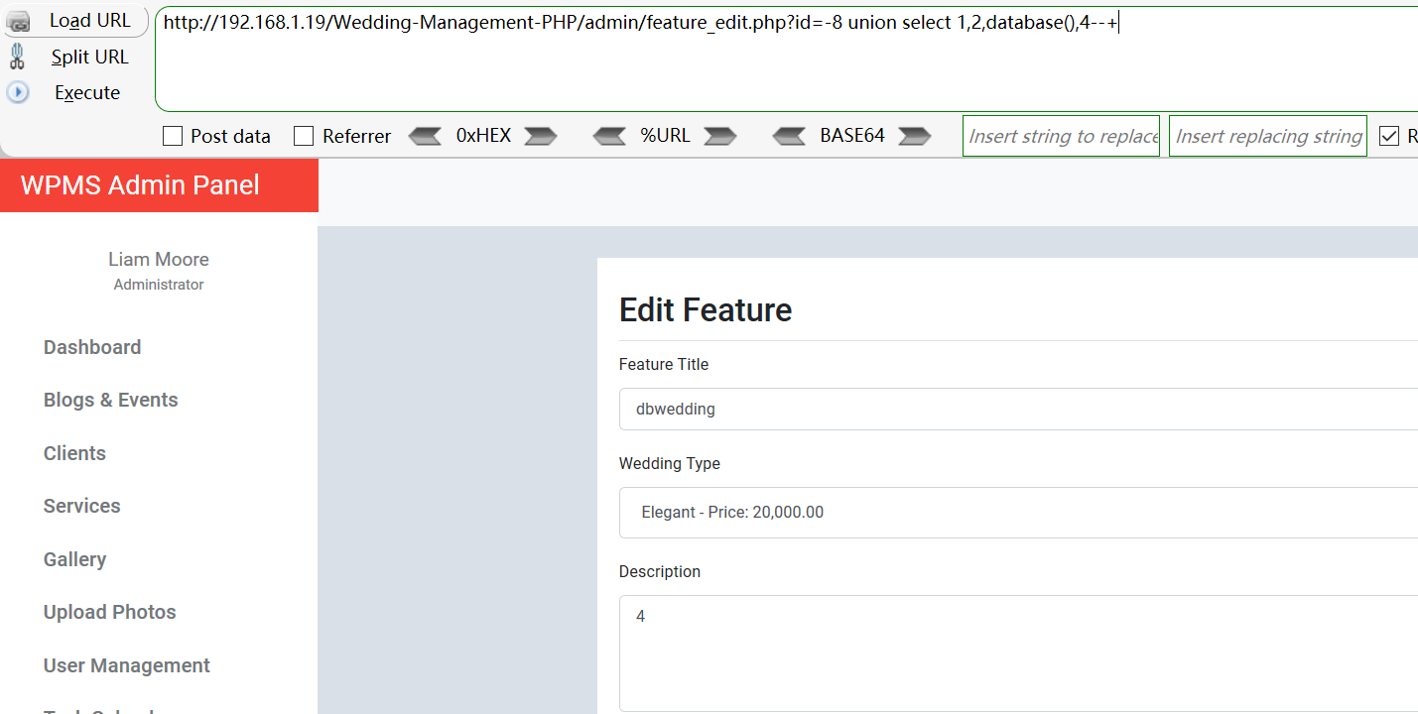Click the Split URL button label

click(x=90, y=57)
